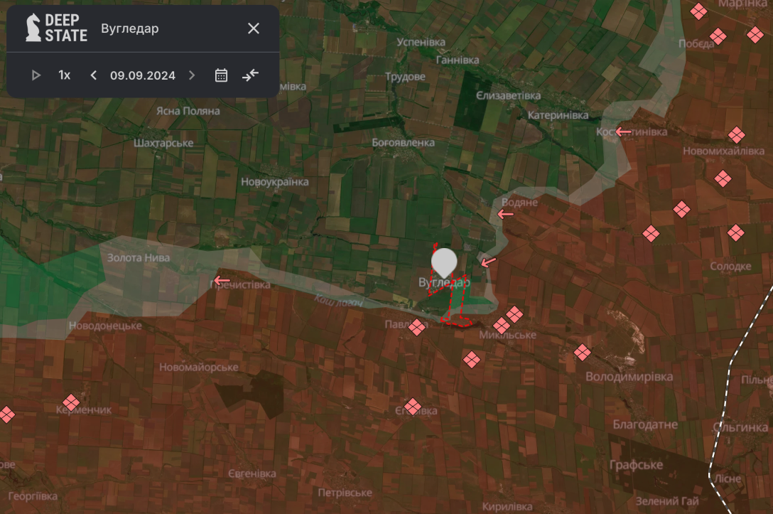The image size is (773, 514).
Task: Click the unit marker at Керменчик
Action: [x=71, y=402]
